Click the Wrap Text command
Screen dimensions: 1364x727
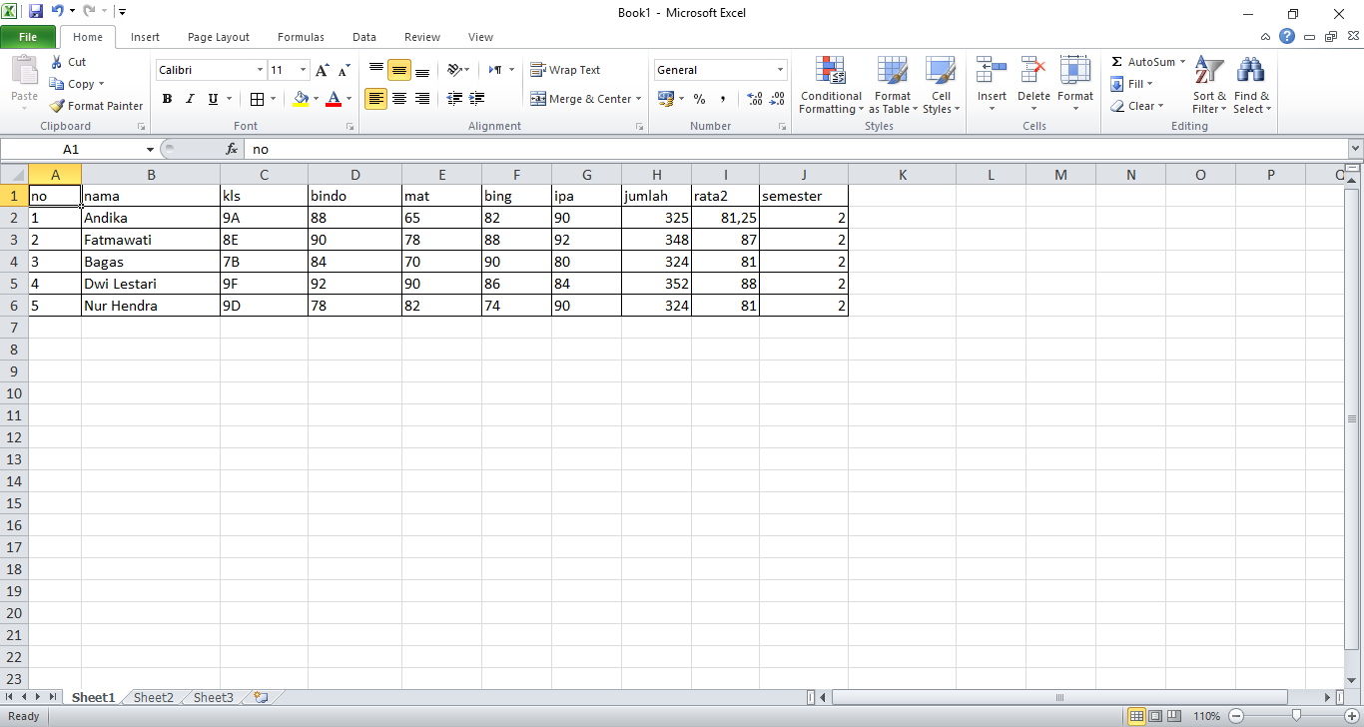click(x=565, y=69)
